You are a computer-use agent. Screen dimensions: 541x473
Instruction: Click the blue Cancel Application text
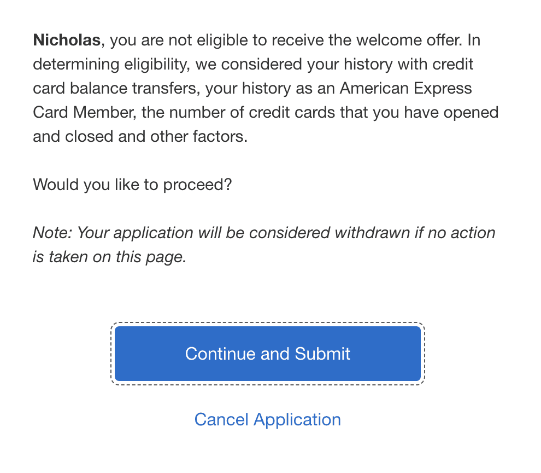[267, 419]
